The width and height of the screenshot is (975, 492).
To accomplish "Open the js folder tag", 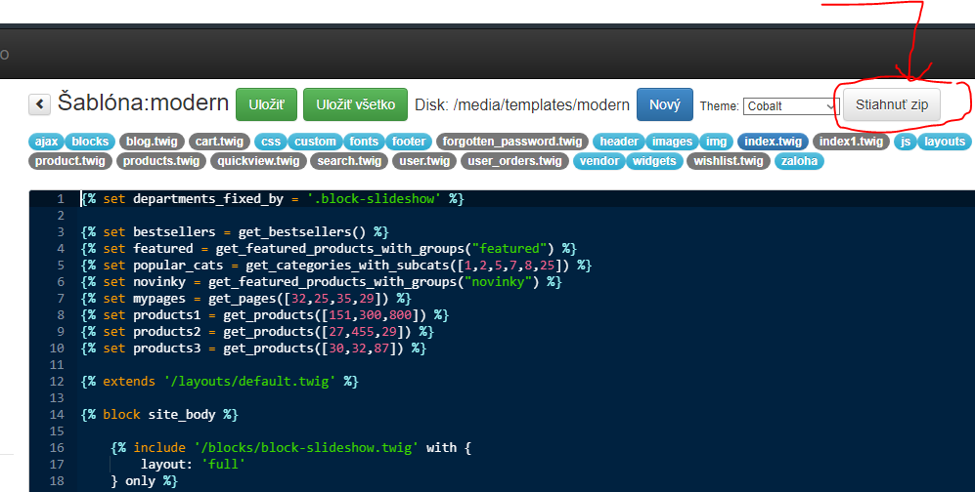I will pyautogui.click(x=906, y=142).
